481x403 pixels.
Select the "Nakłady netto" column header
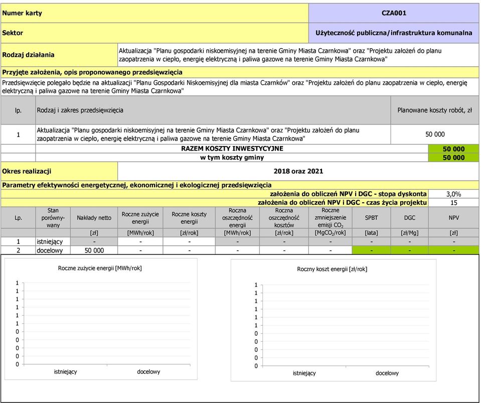coord(94,218)
